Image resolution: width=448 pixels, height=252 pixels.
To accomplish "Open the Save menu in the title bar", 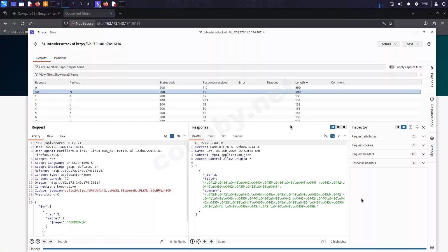I will (53, 32).
